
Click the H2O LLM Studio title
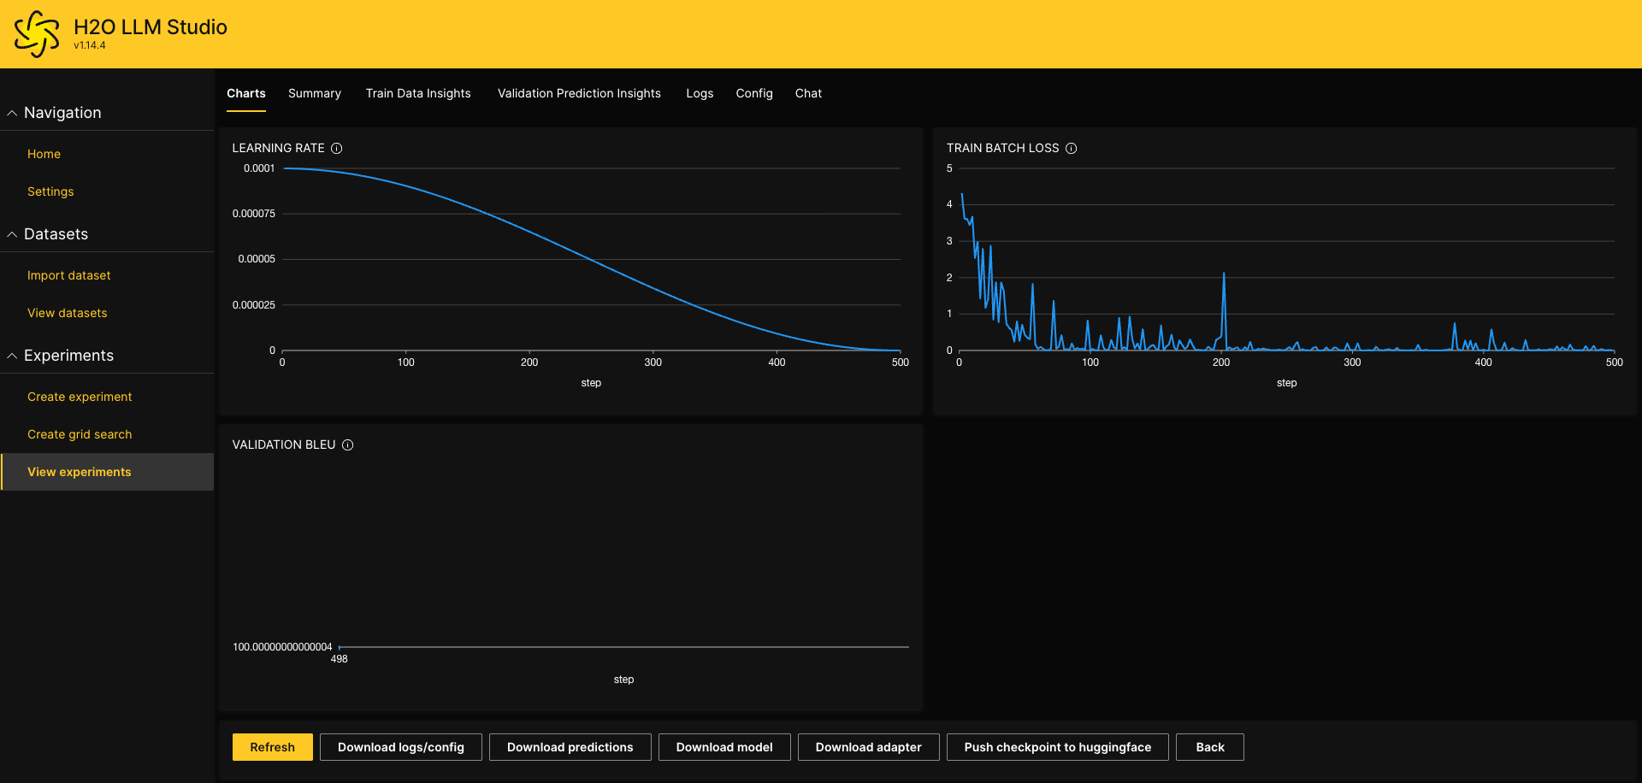pos(151,27)
